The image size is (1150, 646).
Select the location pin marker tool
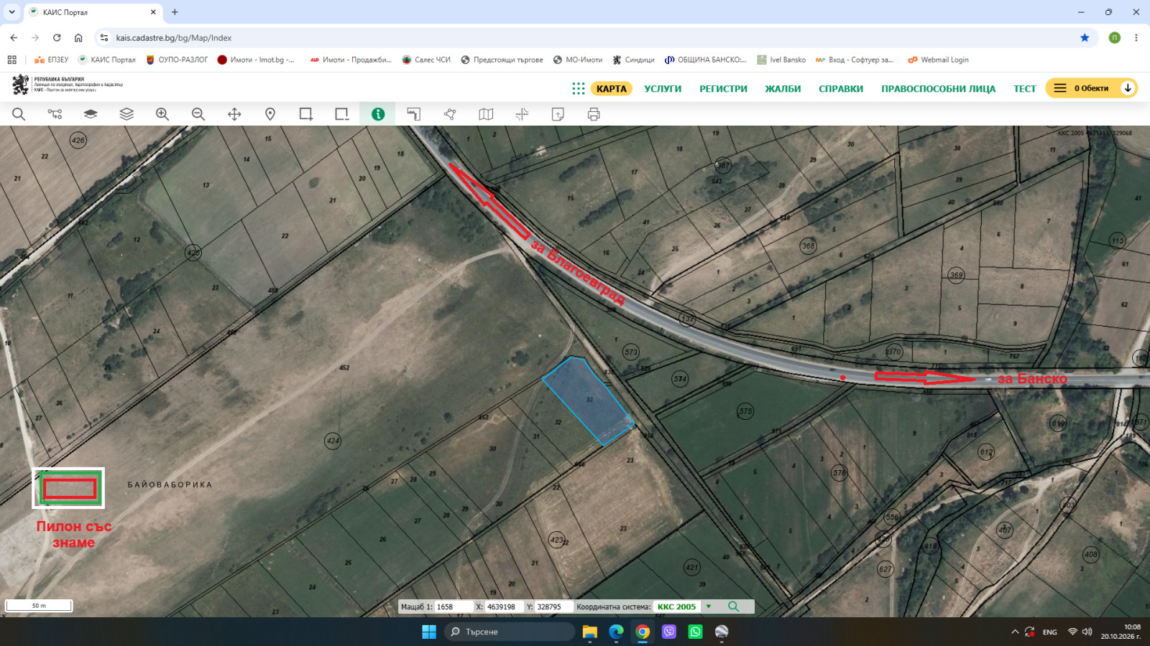(270, 114)
